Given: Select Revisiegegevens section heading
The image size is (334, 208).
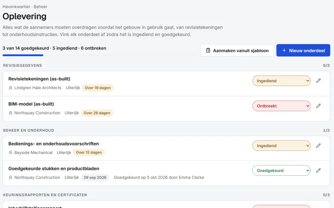Looking at the screenshot, I should (x=22, y=66).
